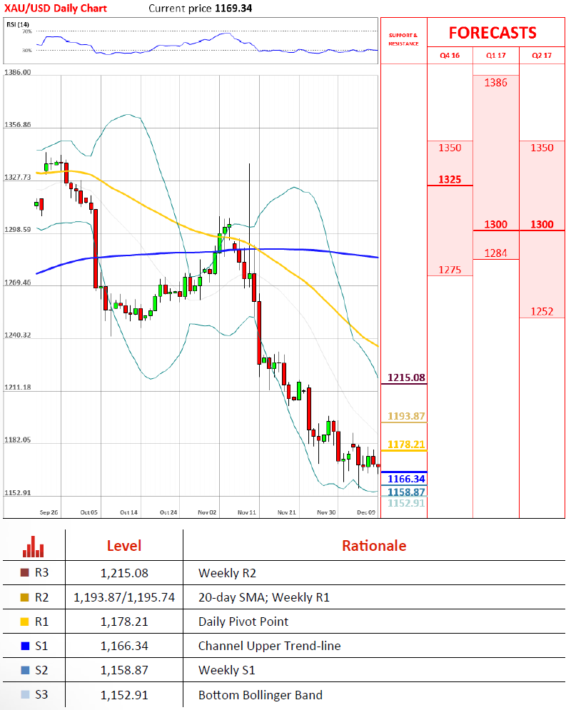Click the 1386.00 price axis label
This screenshot has height=710, width=571.
tap(18, 73)
